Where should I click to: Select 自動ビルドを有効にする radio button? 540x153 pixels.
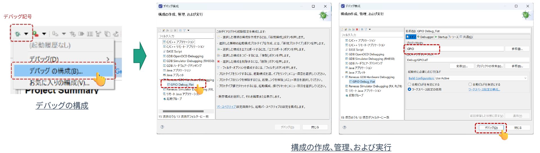click(x=409, y=84)
